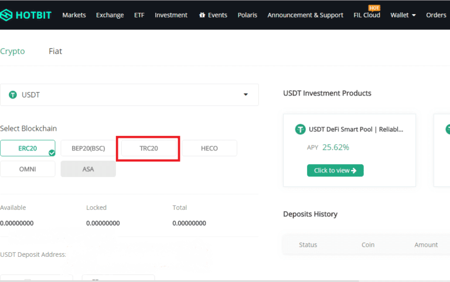Select BEP20(BSC) blockchain option
This screenshot has width=450, height=282.
point(88,148)
